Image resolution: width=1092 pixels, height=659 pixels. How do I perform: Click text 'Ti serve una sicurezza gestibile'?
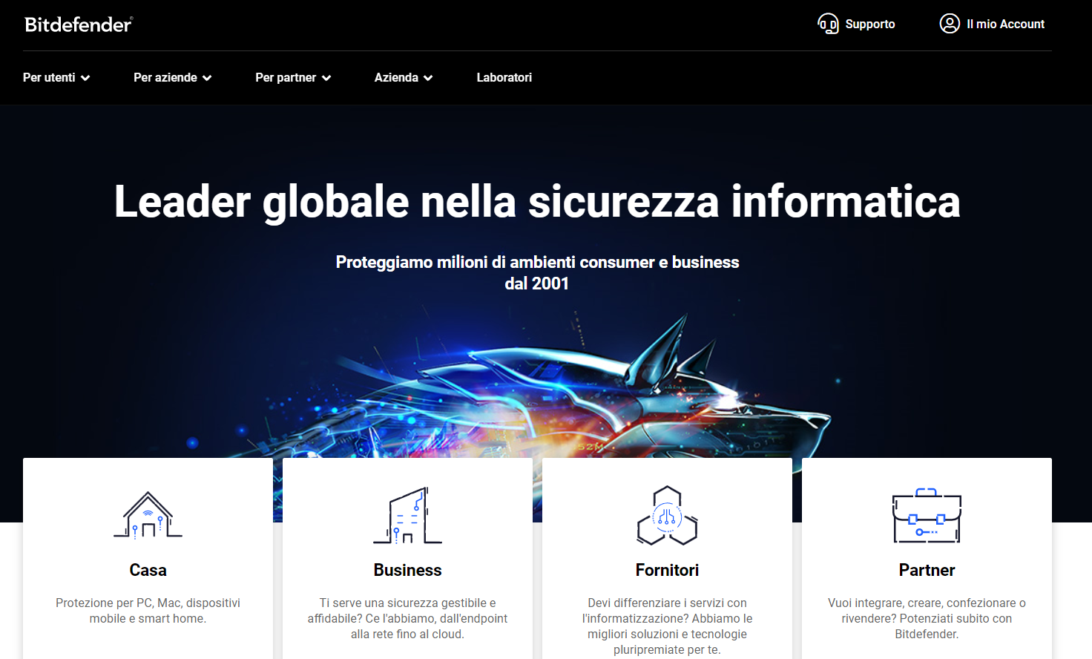403,603
